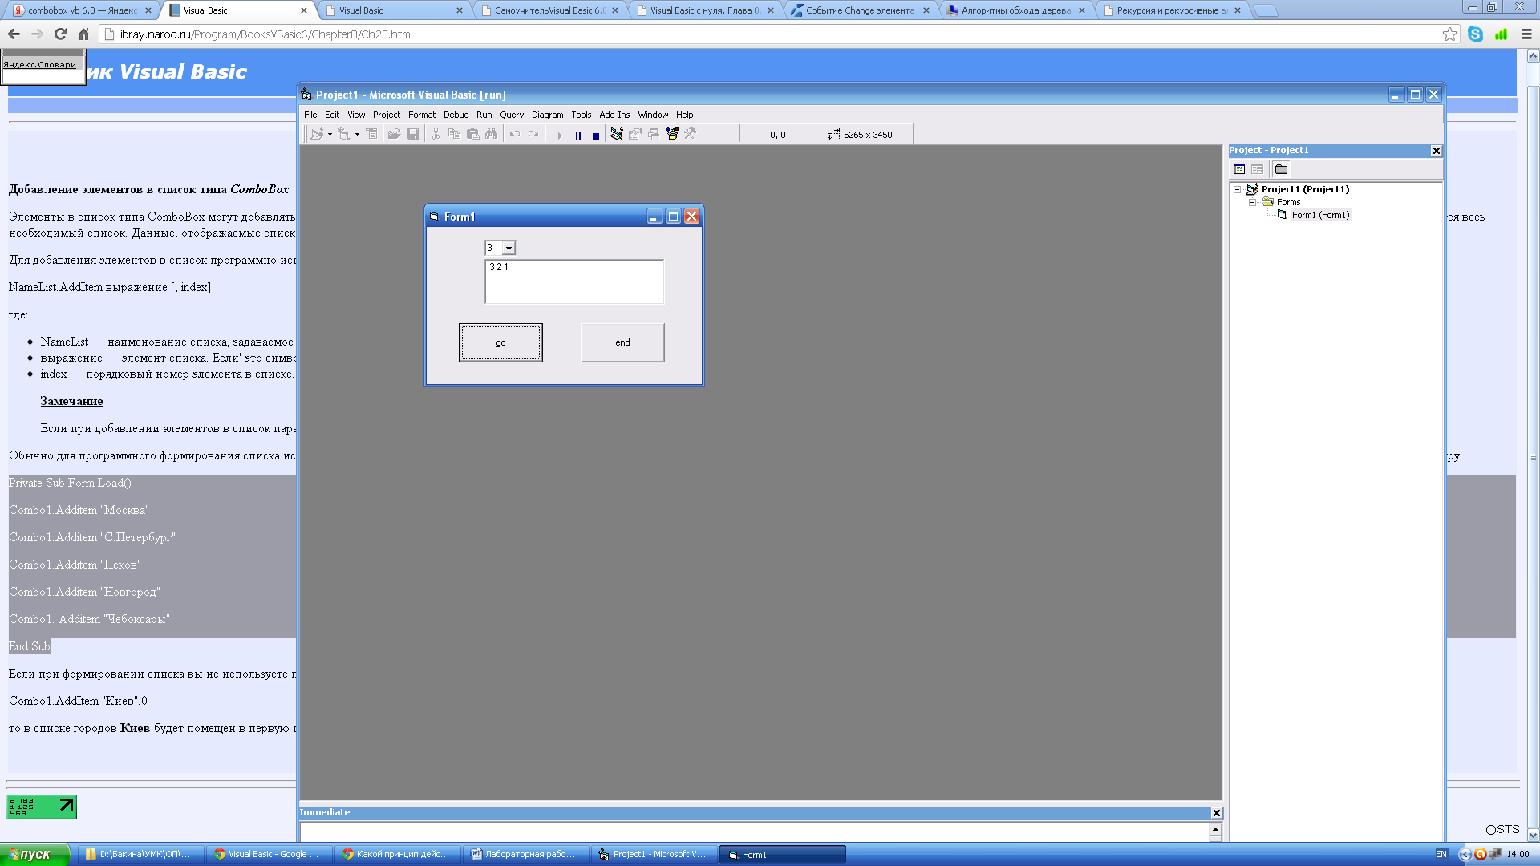Viewport: 1540px width, 866px height.
Task: Click the go button in Form1
Action: coord(500,342)
